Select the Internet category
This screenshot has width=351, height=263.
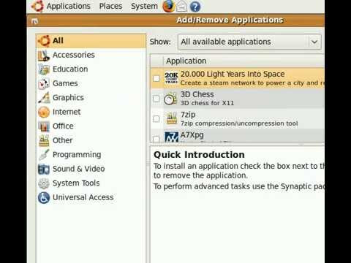click(91, 112)
